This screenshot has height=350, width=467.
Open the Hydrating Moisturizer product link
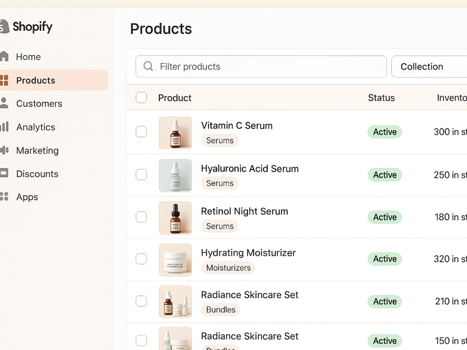click(248, 252)
